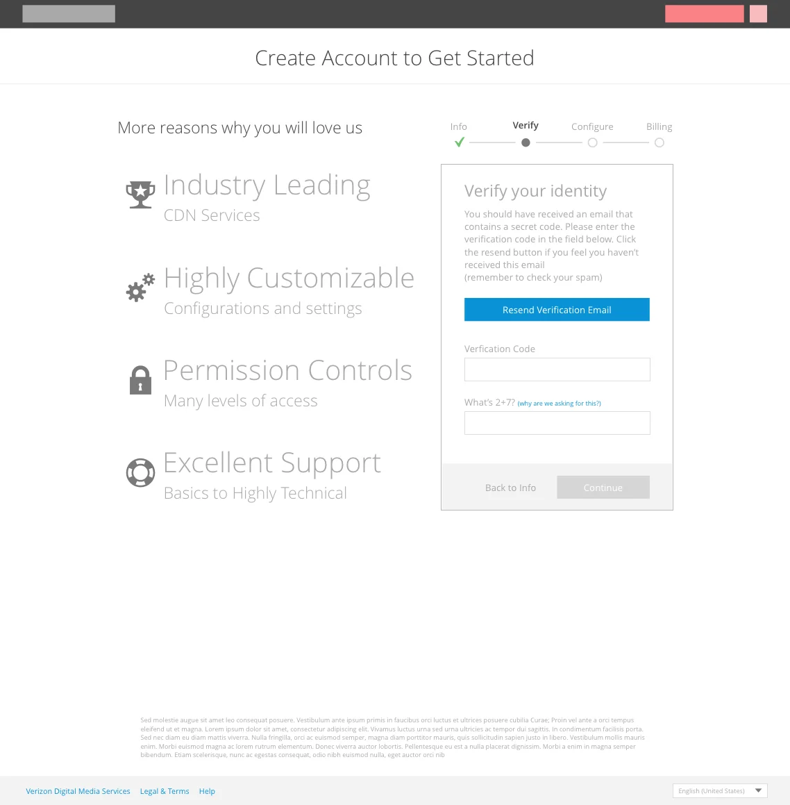Go to the Info step label
The height and width of the screenshot is (805, 790).
pyautogui.click(x=459, y=126)
